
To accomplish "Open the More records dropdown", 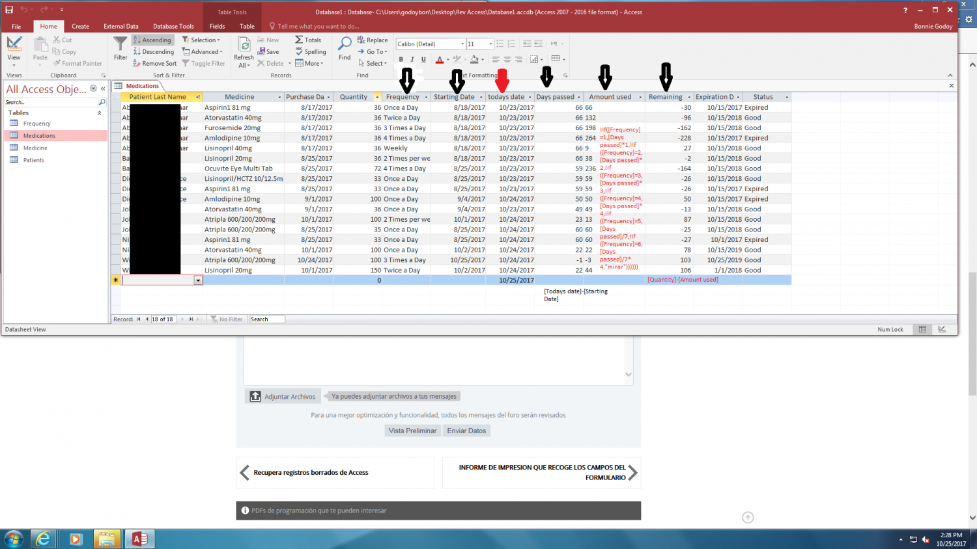I will coord(309,63).
